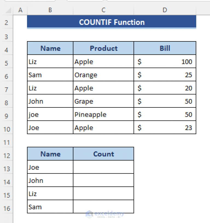Click the select-all corner triangle
210x223 pixels.
tap(8, 10)
